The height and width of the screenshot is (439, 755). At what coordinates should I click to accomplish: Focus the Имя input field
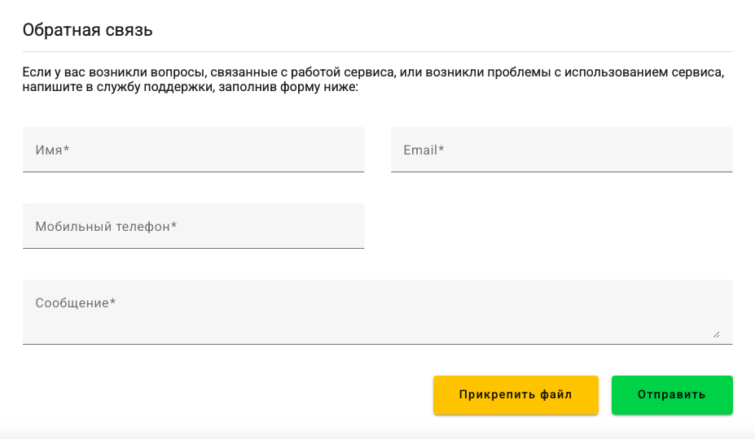coord(193,150)
